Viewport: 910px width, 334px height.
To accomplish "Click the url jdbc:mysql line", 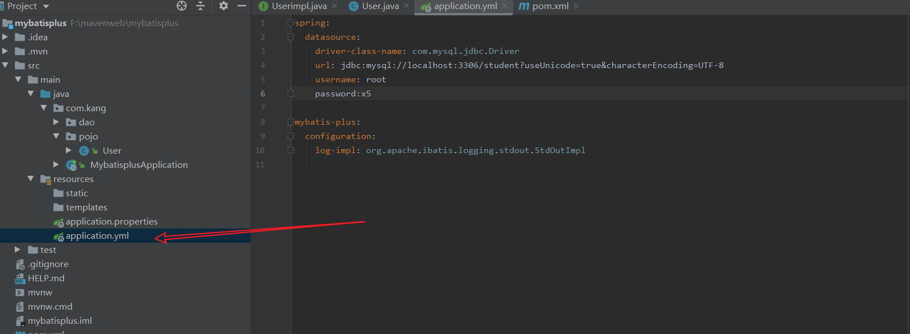I will click(x=519, y=65).
